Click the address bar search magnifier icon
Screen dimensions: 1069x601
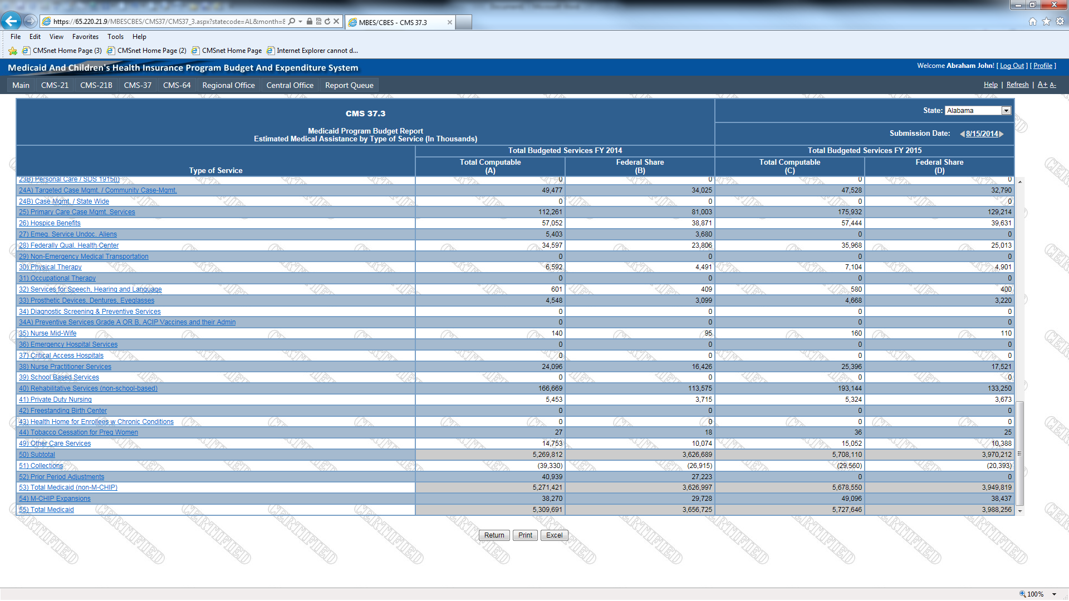pos(291,22)
